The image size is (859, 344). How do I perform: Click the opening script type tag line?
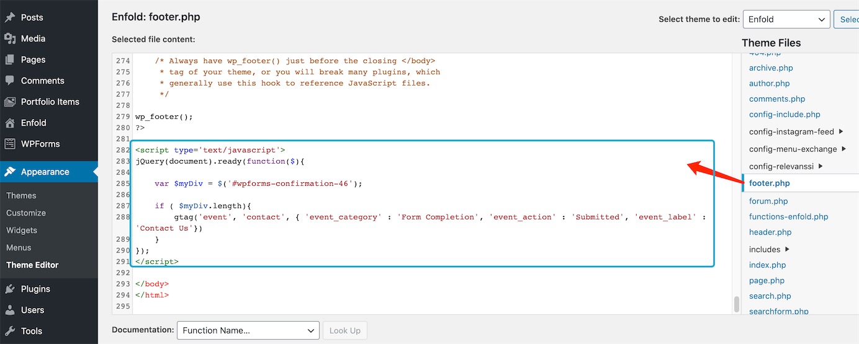[x=210, y=150]
